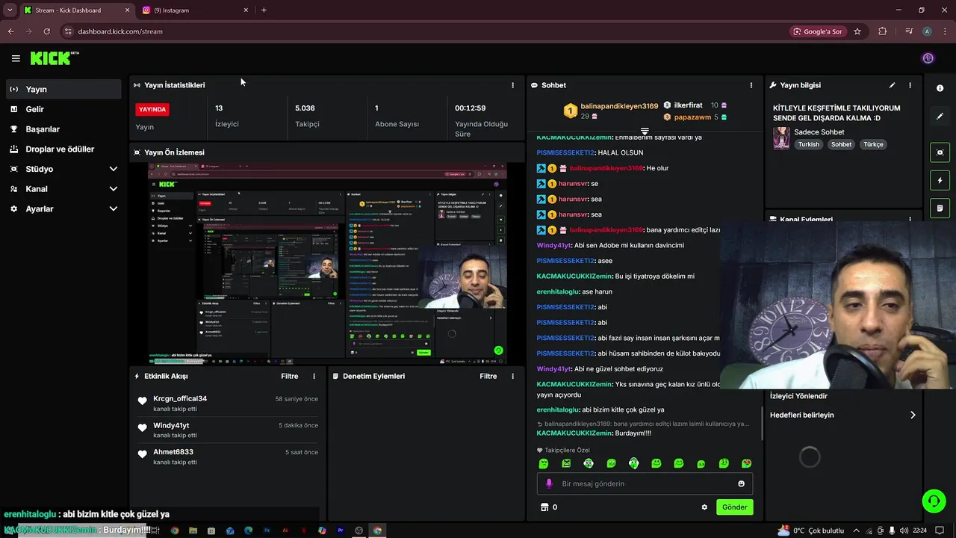Open the Chrome tab search dropdown

click(10, 10)
